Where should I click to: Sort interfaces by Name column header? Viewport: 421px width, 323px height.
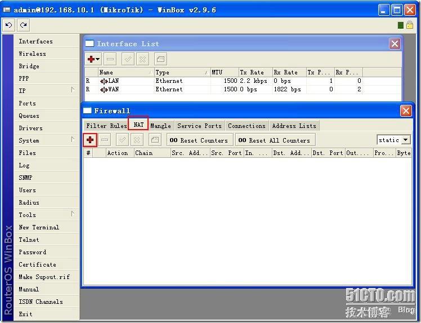click(126, 72)
